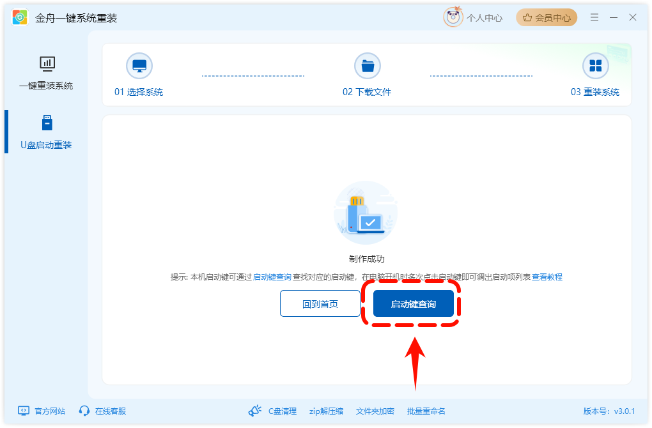The height and width of the screenshot is (428, 652).
Task: Open the 批量重命名 tool link
Action: coord(426,411)
